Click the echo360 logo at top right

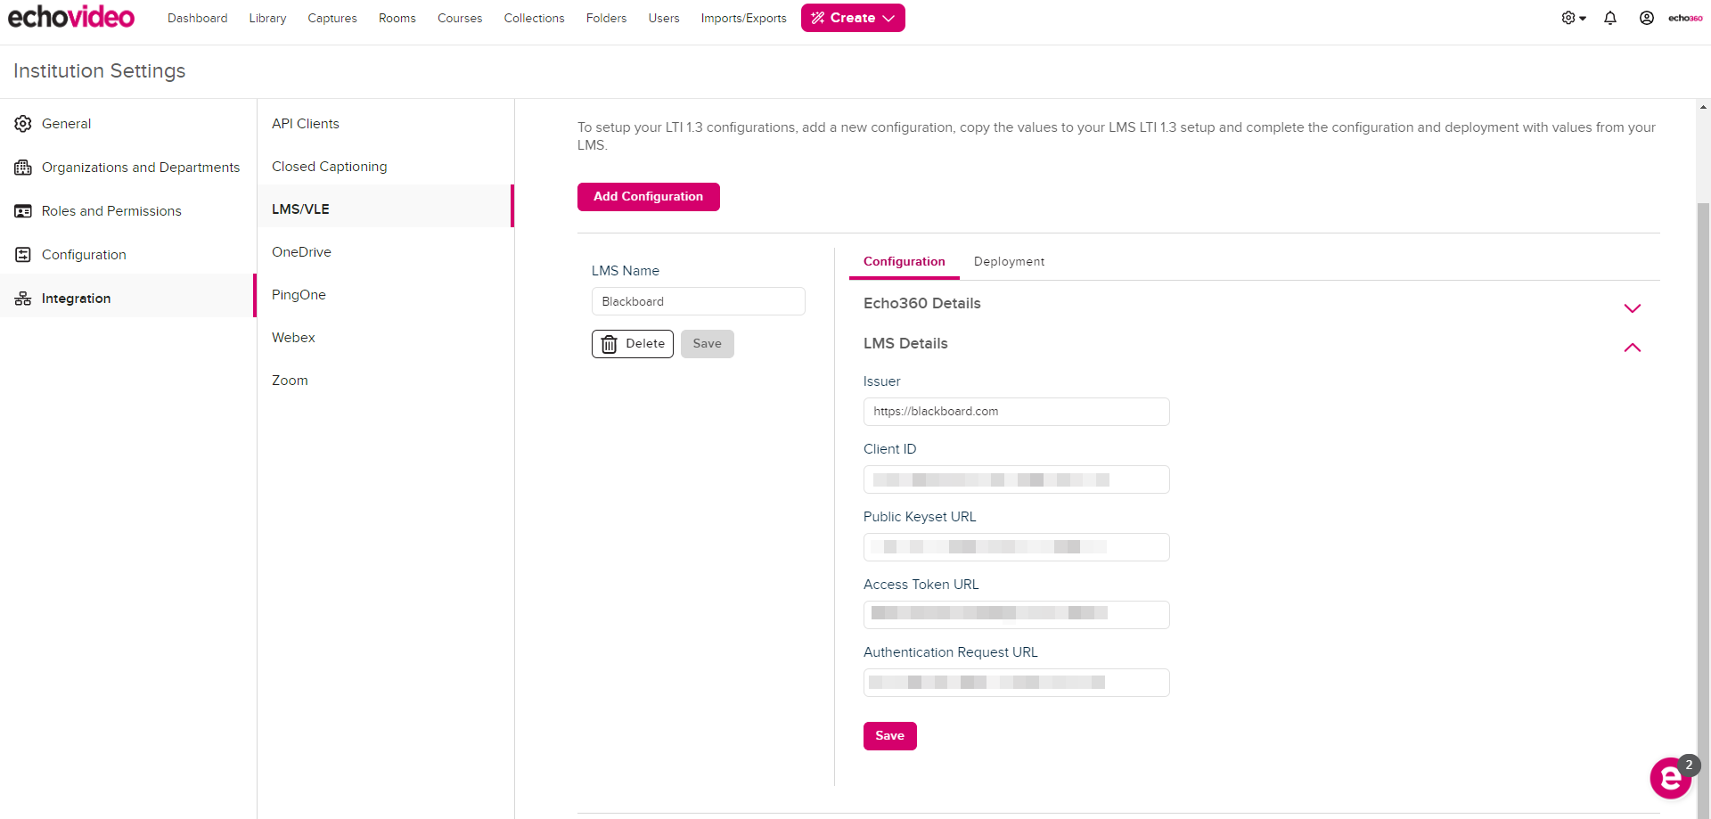[1685, 18]
